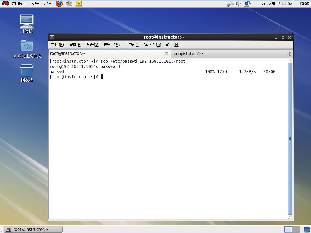This screenshot has width=311, height=233.
Task: Open the 搜索(S) menu in terminal
Action: pos(112,45)
